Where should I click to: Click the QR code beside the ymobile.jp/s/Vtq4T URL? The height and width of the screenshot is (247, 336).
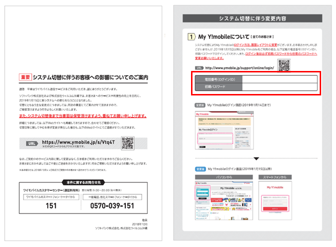click(127, 143)
